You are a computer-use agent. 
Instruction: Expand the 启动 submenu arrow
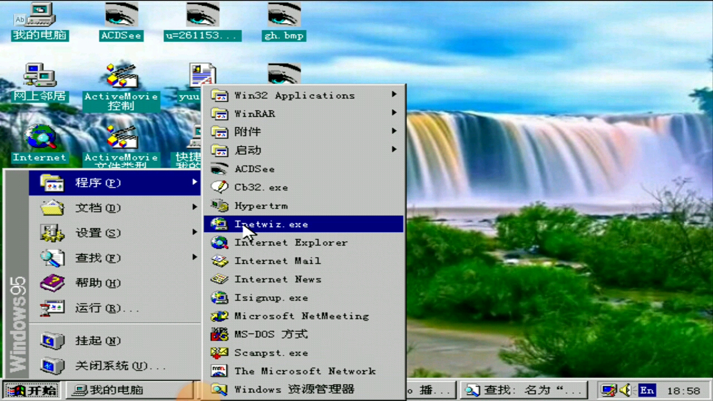[x=394, y=149]
